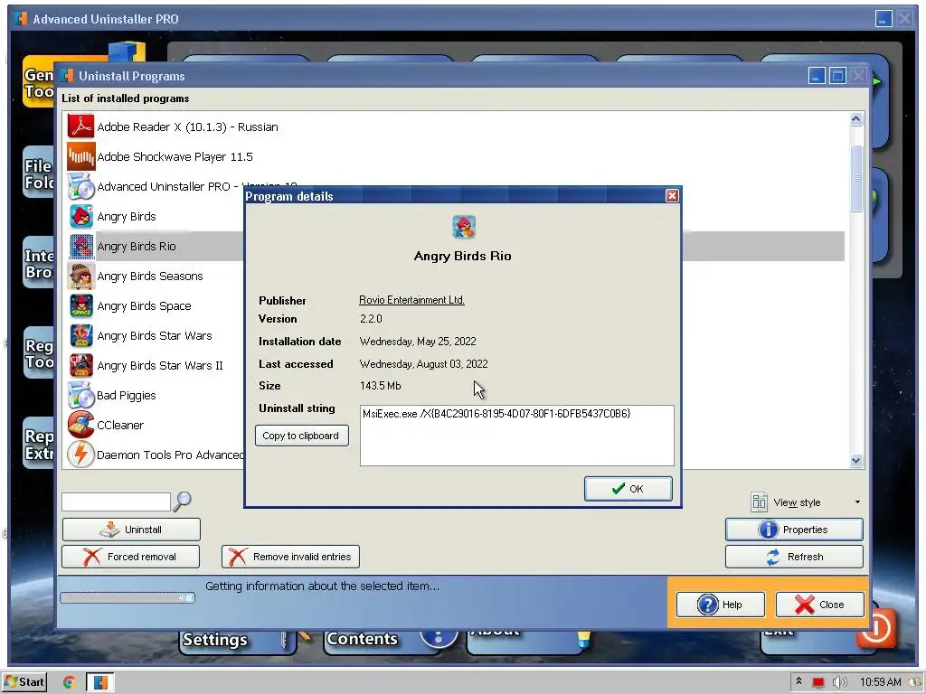The height and width of the screenshot is (694, 926).
Task: Click the magnifier search icon
Action: (x=182, y=502)
